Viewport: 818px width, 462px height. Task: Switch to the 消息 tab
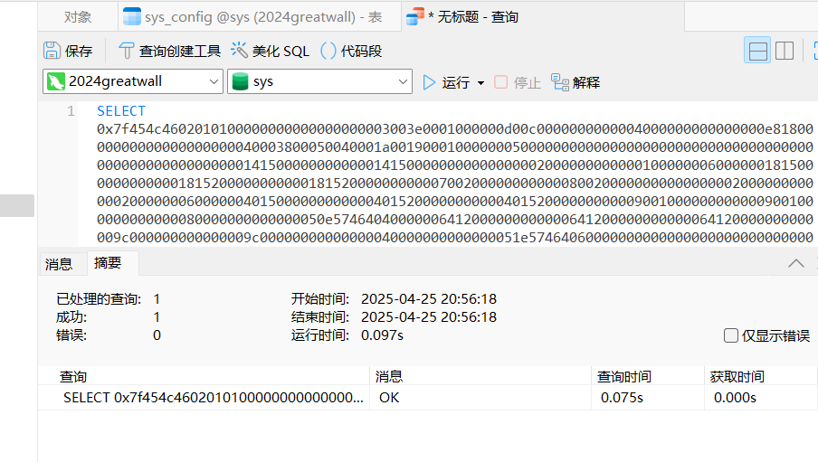click(59, 264)
